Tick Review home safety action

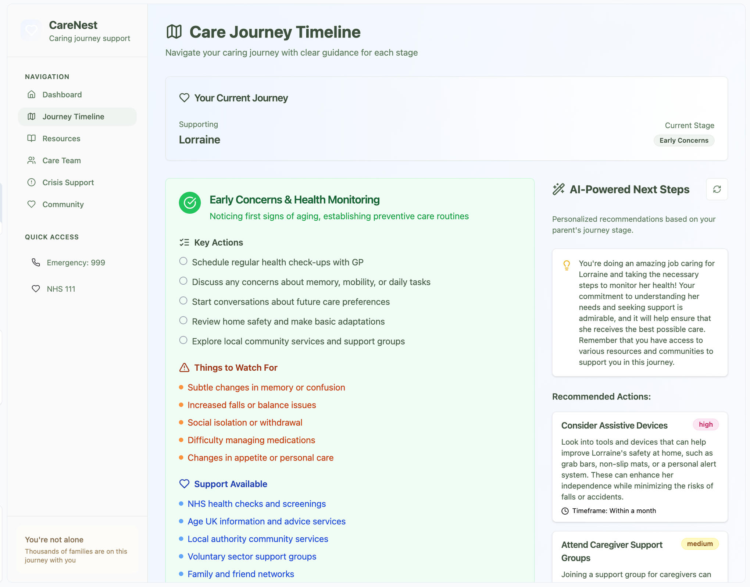183,320
